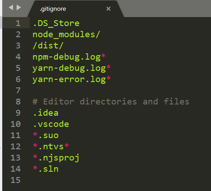Click line number 12 in gutter
211x191 pixels.
coord(16,147)
